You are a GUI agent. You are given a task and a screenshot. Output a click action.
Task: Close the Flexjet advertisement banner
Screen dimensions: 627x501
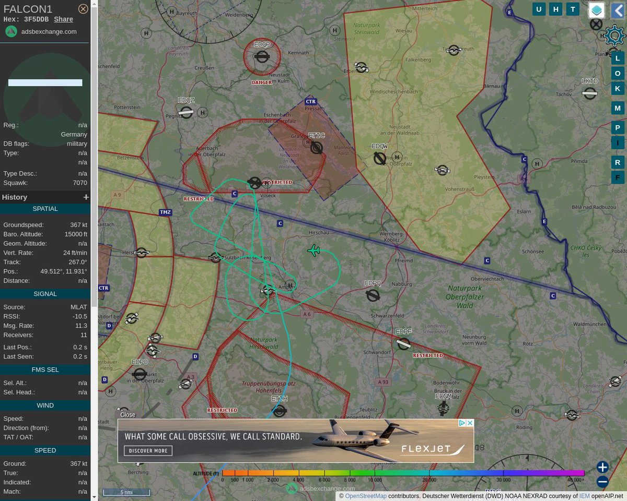click(x=128, y=414)
